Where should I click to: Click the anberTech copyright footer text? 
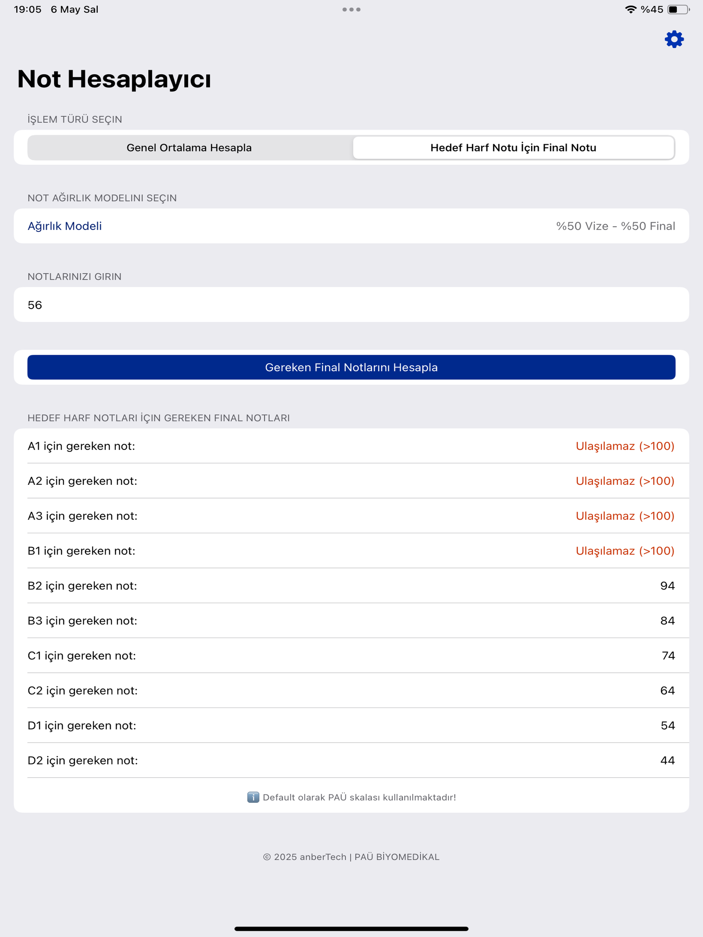[x=351, y=857]
